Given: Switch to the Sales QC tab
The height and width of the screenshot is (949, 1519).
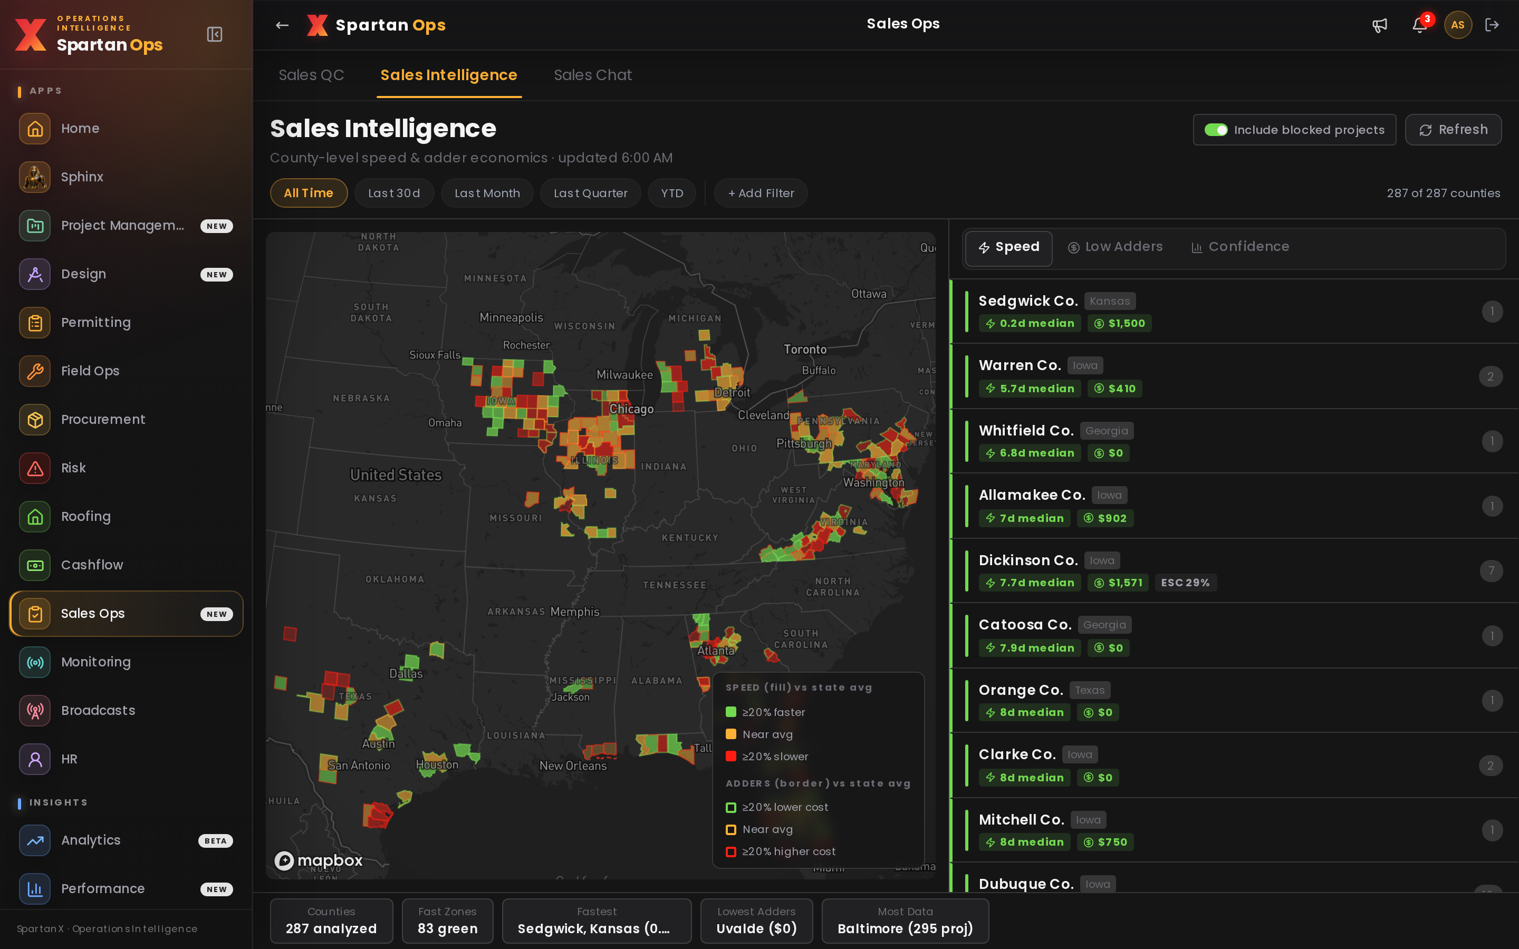Looking at the screenshot, I should tap(311, 75).
